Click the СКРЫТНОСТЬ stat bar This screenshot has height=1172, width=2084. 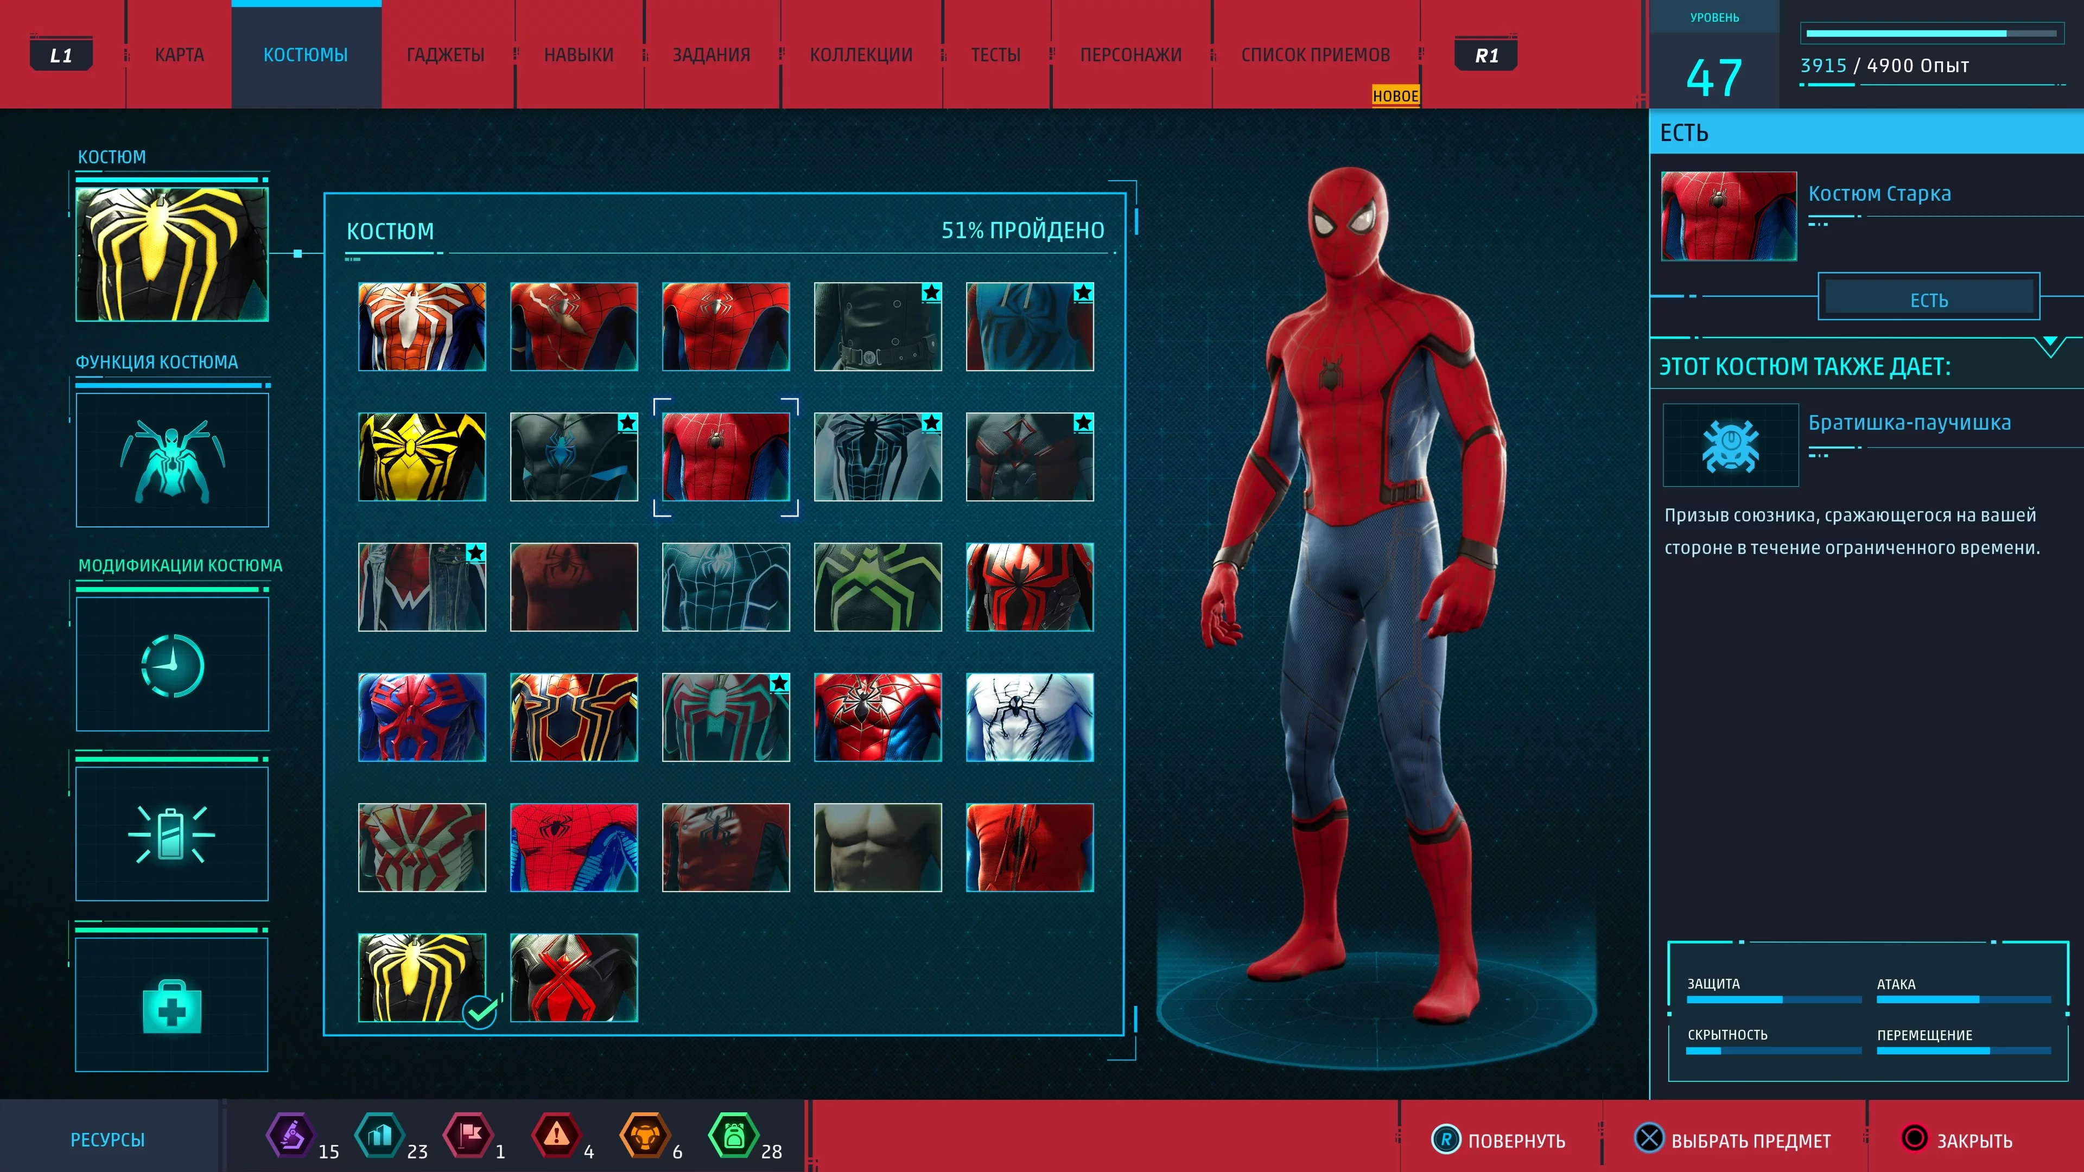1774,1050
